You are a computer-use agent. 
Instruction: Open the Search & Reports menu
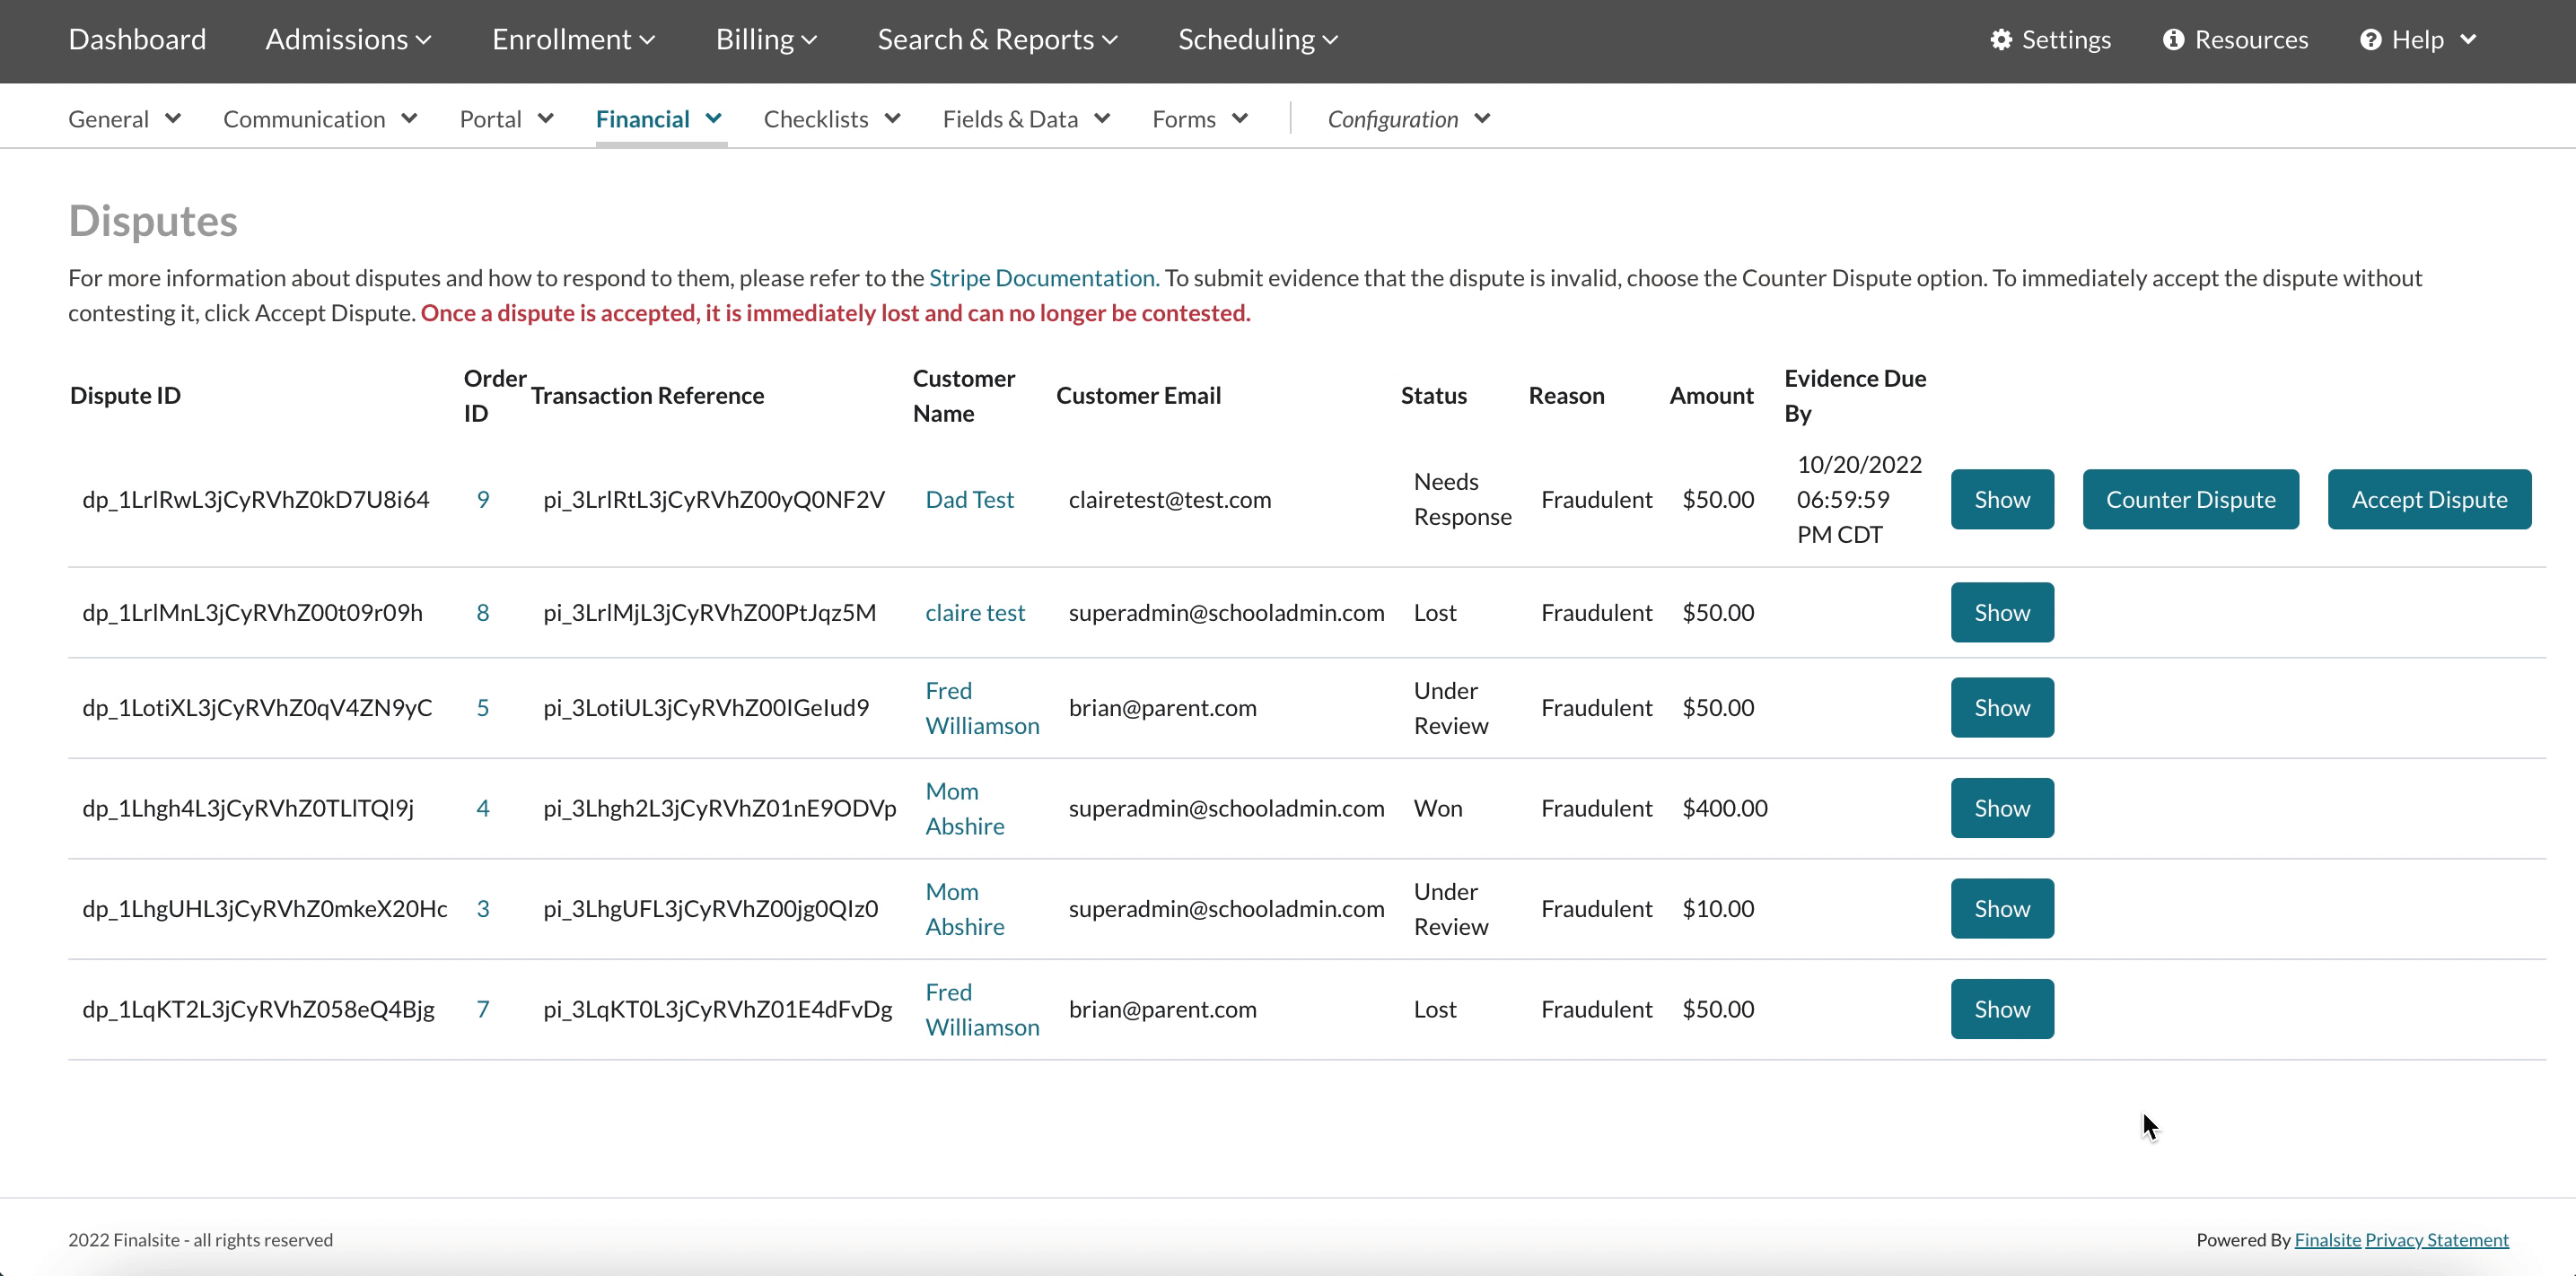[x=997, y=40]
